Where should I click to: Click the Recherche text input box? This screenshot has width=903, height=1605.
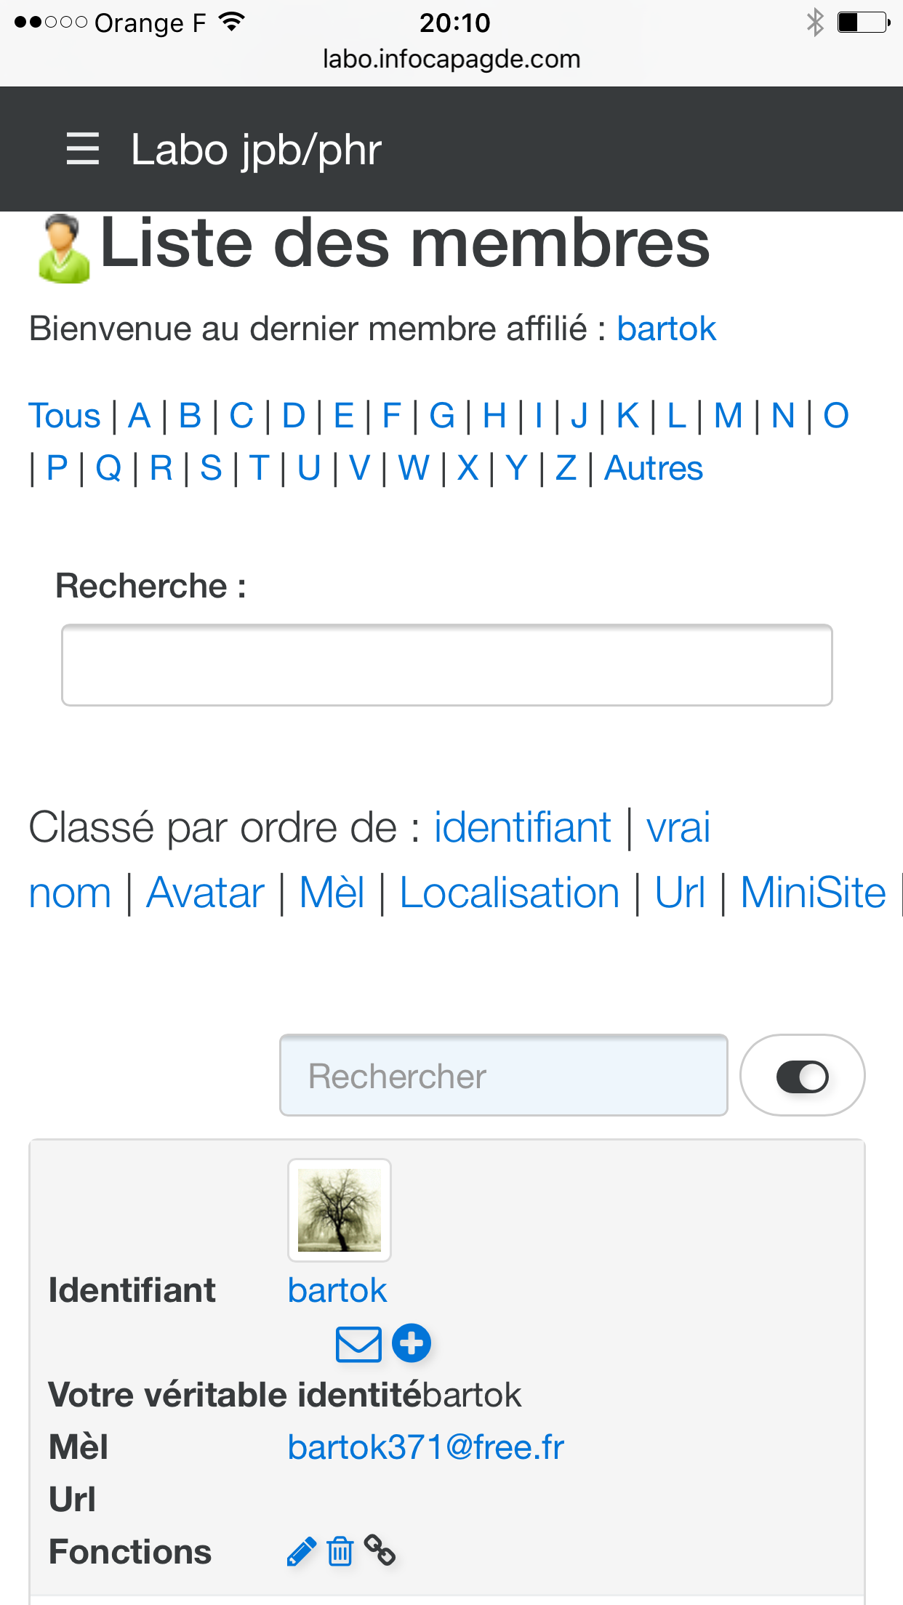447,665
